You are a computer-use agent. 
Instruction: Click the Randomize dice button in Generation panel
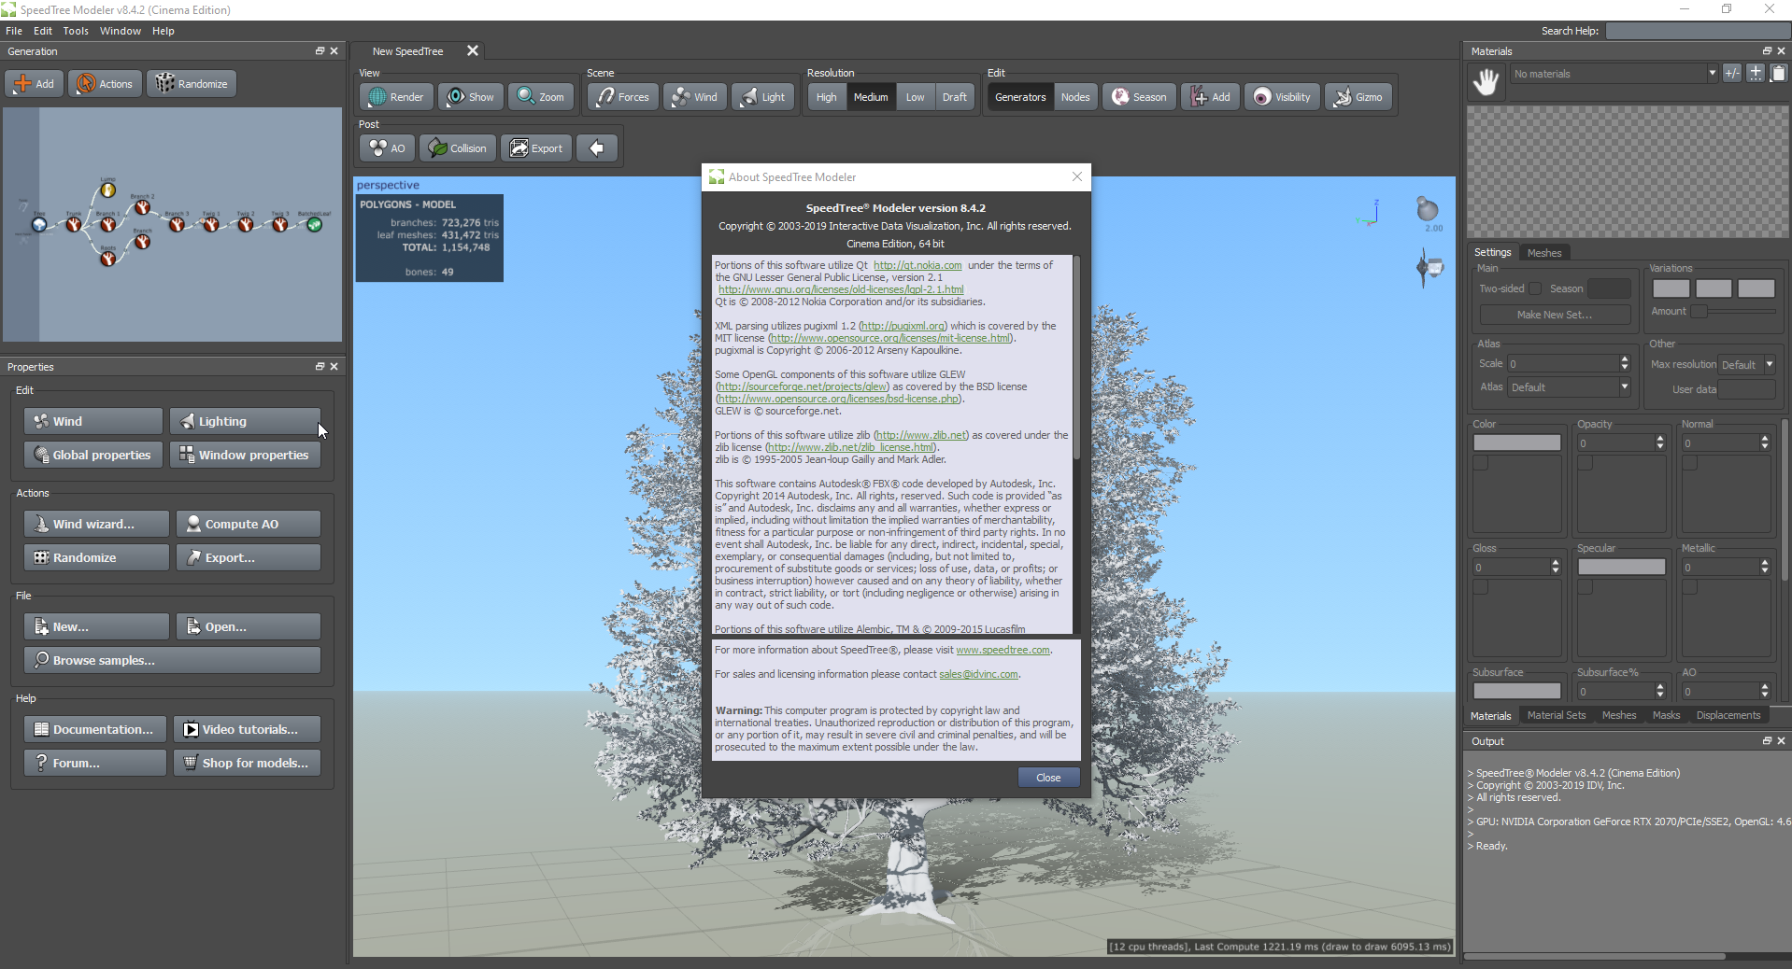coord(192,84)
